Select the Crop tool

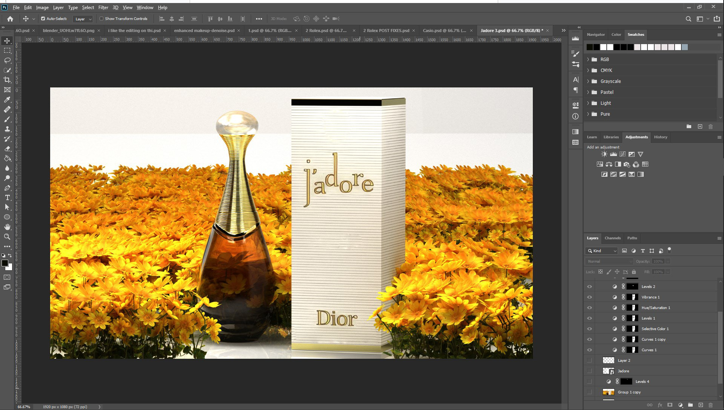7,80
